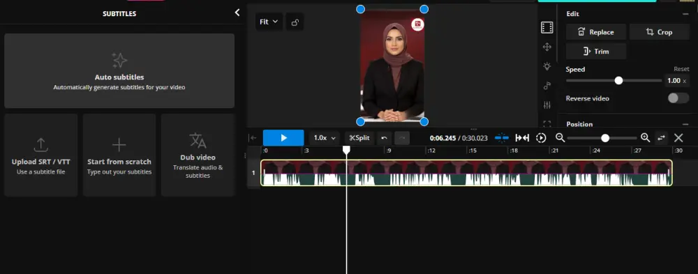Click the circular playback options icon
Screen dimensions: 698x274
541,138
